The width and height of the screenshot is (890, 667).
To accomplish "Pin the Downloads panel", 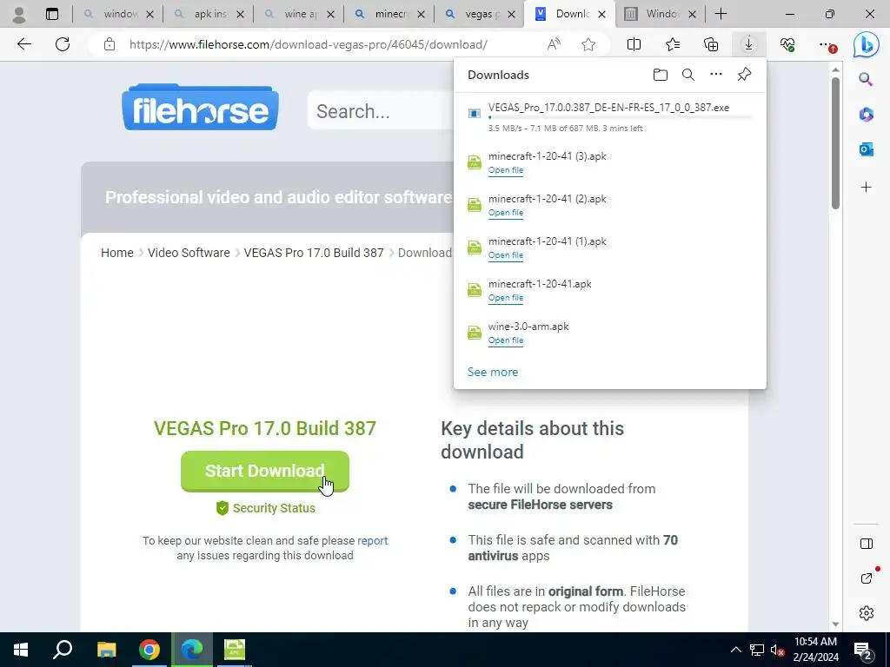I will 744,75.
